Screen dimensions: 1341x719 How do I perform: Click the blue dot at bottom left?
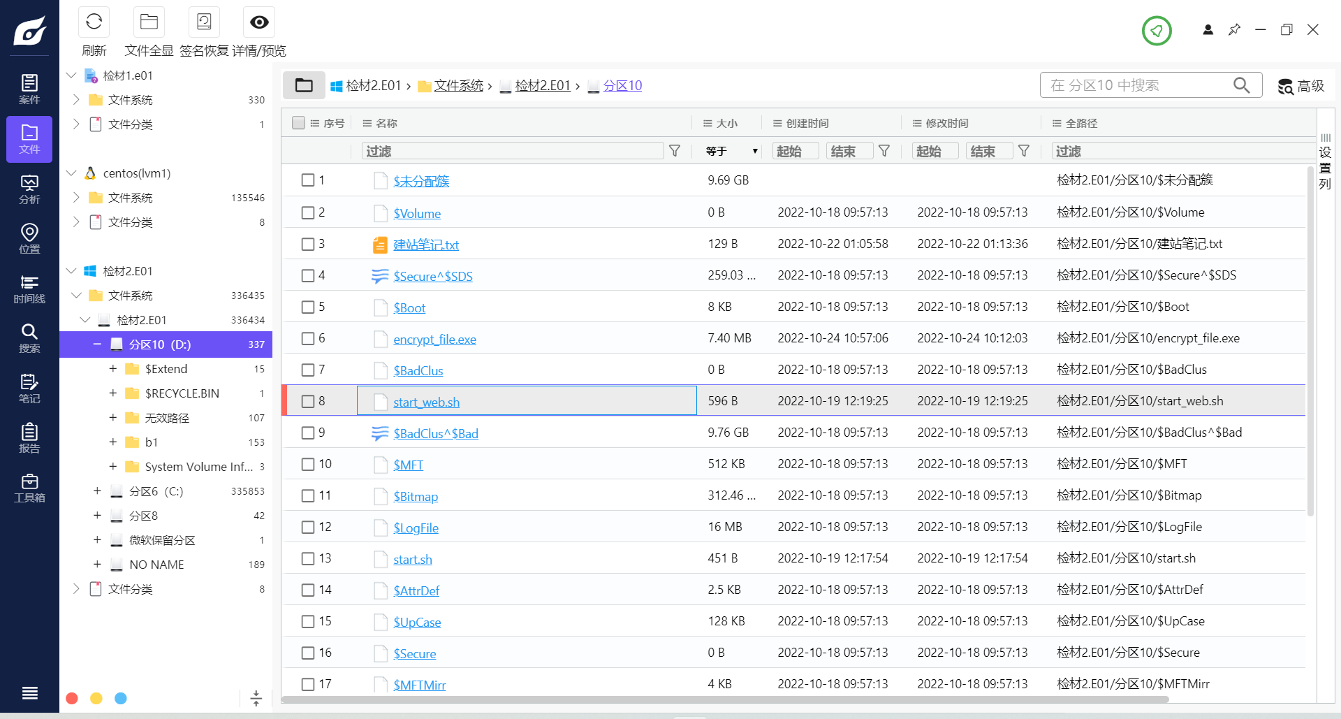tap(121, 698)
